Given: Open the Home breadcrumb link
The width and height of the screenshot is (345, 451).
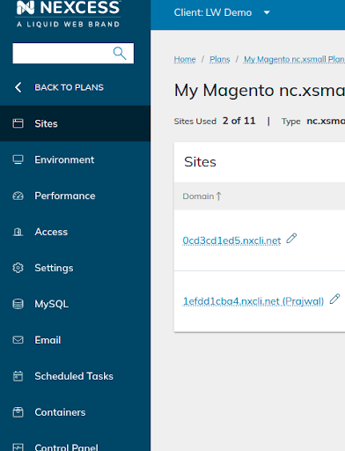Looking at the screenshot, I should pos(185,59).
